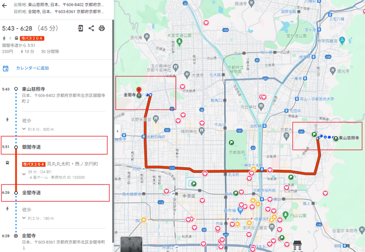Click 円山公園 park marker
Screen dimensions: 365x252
click(x=286, y=215)
